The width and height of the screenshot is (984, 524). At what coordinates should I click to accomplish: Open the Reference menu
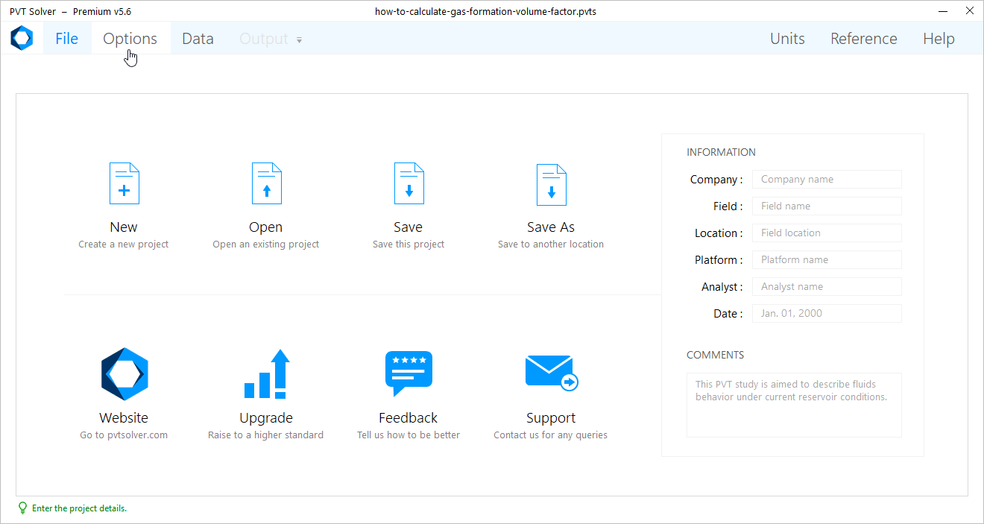863,39
